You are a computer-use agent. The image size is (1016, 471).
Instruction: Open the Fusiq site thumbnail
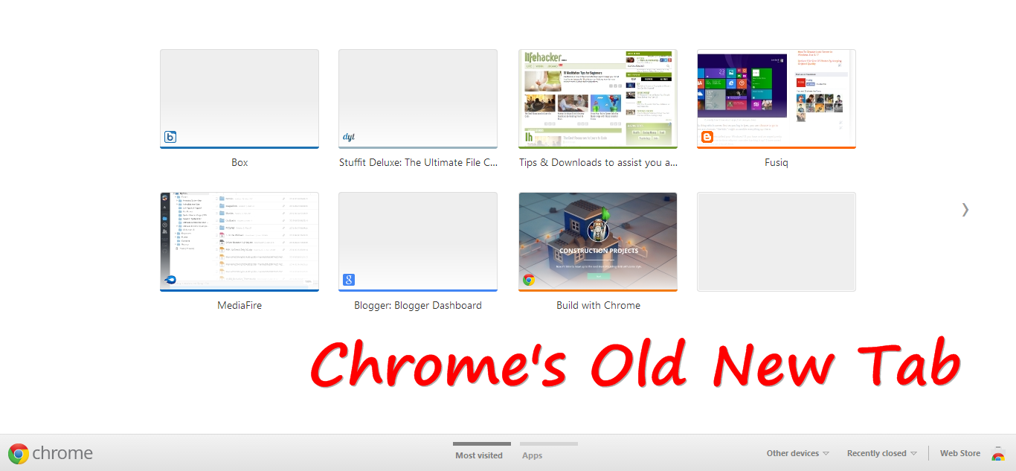click(776, 98)
